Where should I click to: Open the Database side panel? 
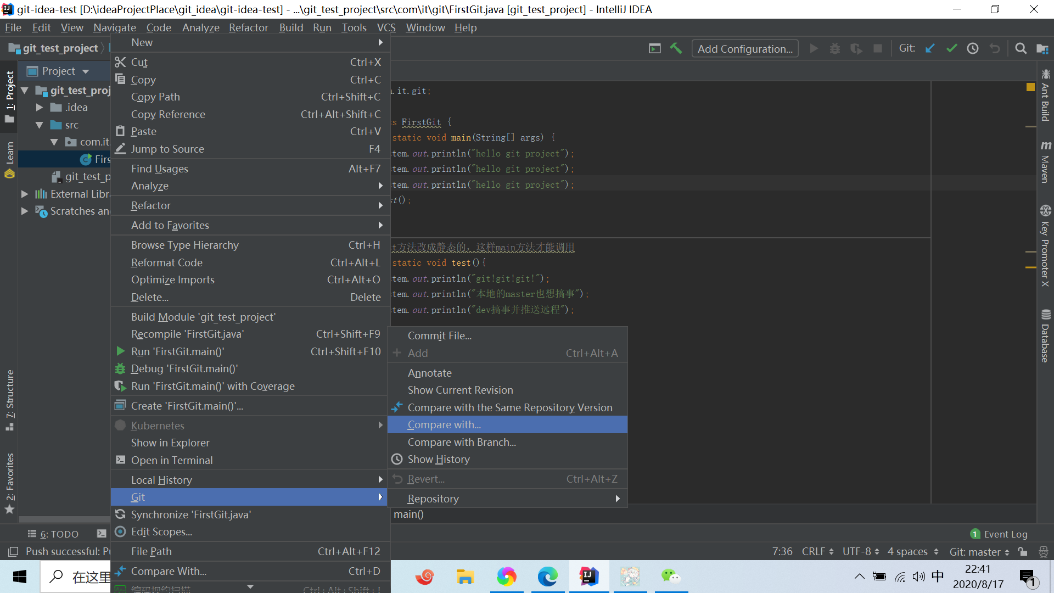click(x=1045, y=335)
